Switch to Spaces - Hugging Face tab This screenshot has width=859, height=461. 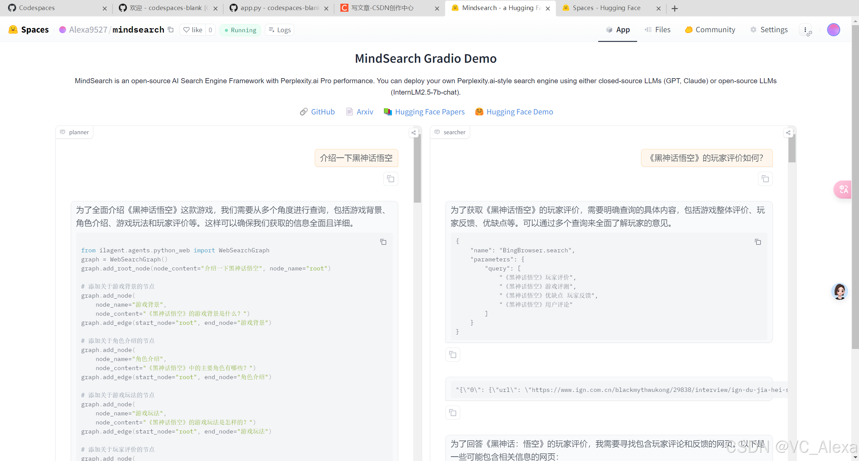[x=611, y=8]
